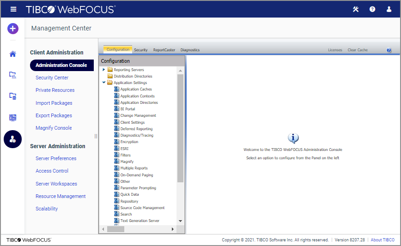Click the icon next to Search

point(116,214)
